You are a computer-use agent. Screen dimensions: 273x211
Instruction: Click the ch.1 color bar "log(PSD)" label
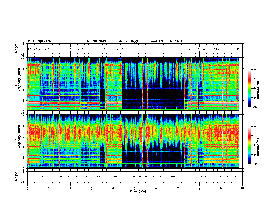258,90
